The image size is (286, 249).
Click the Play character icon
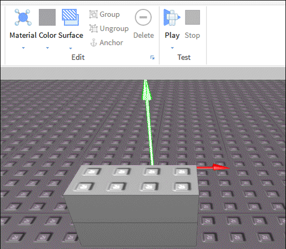coord(172,17)
